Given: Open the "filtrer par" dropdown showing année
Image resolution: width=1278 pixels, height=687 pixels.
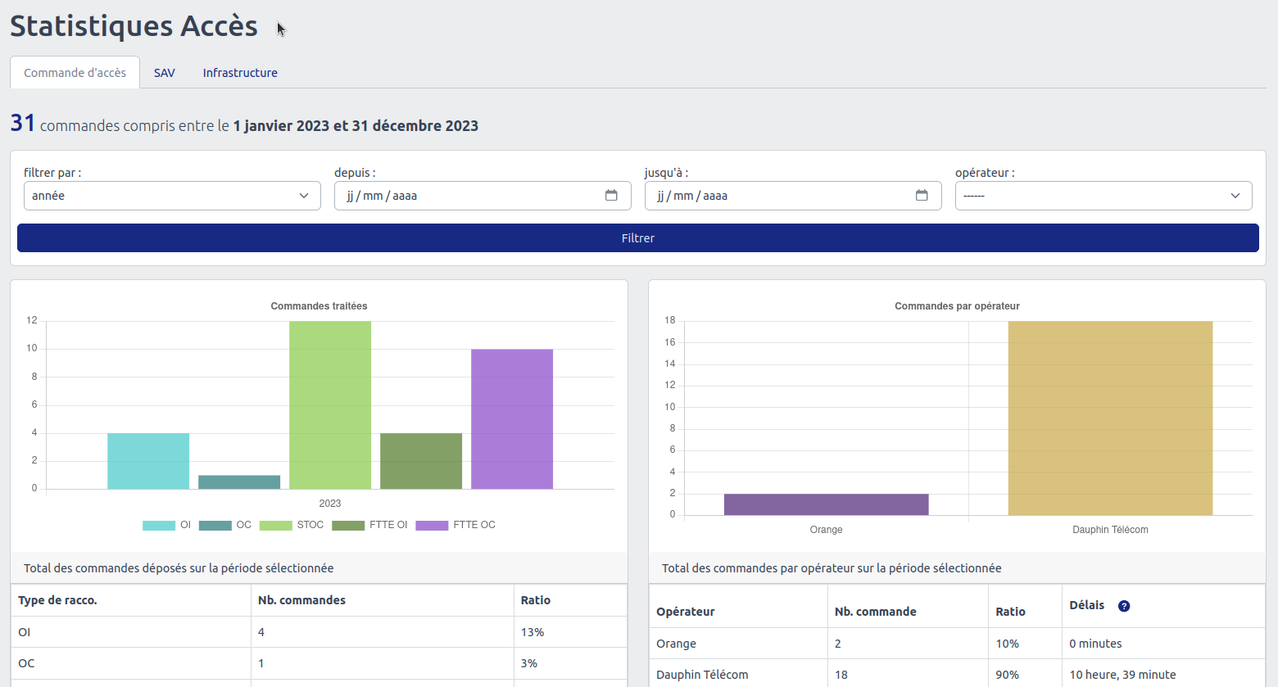Looking at the screenshot, I should 172,195.
